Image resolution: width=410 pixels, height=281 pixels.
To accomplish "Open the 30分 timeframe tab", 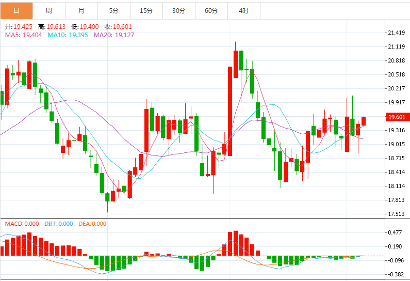I will (178, 11).
